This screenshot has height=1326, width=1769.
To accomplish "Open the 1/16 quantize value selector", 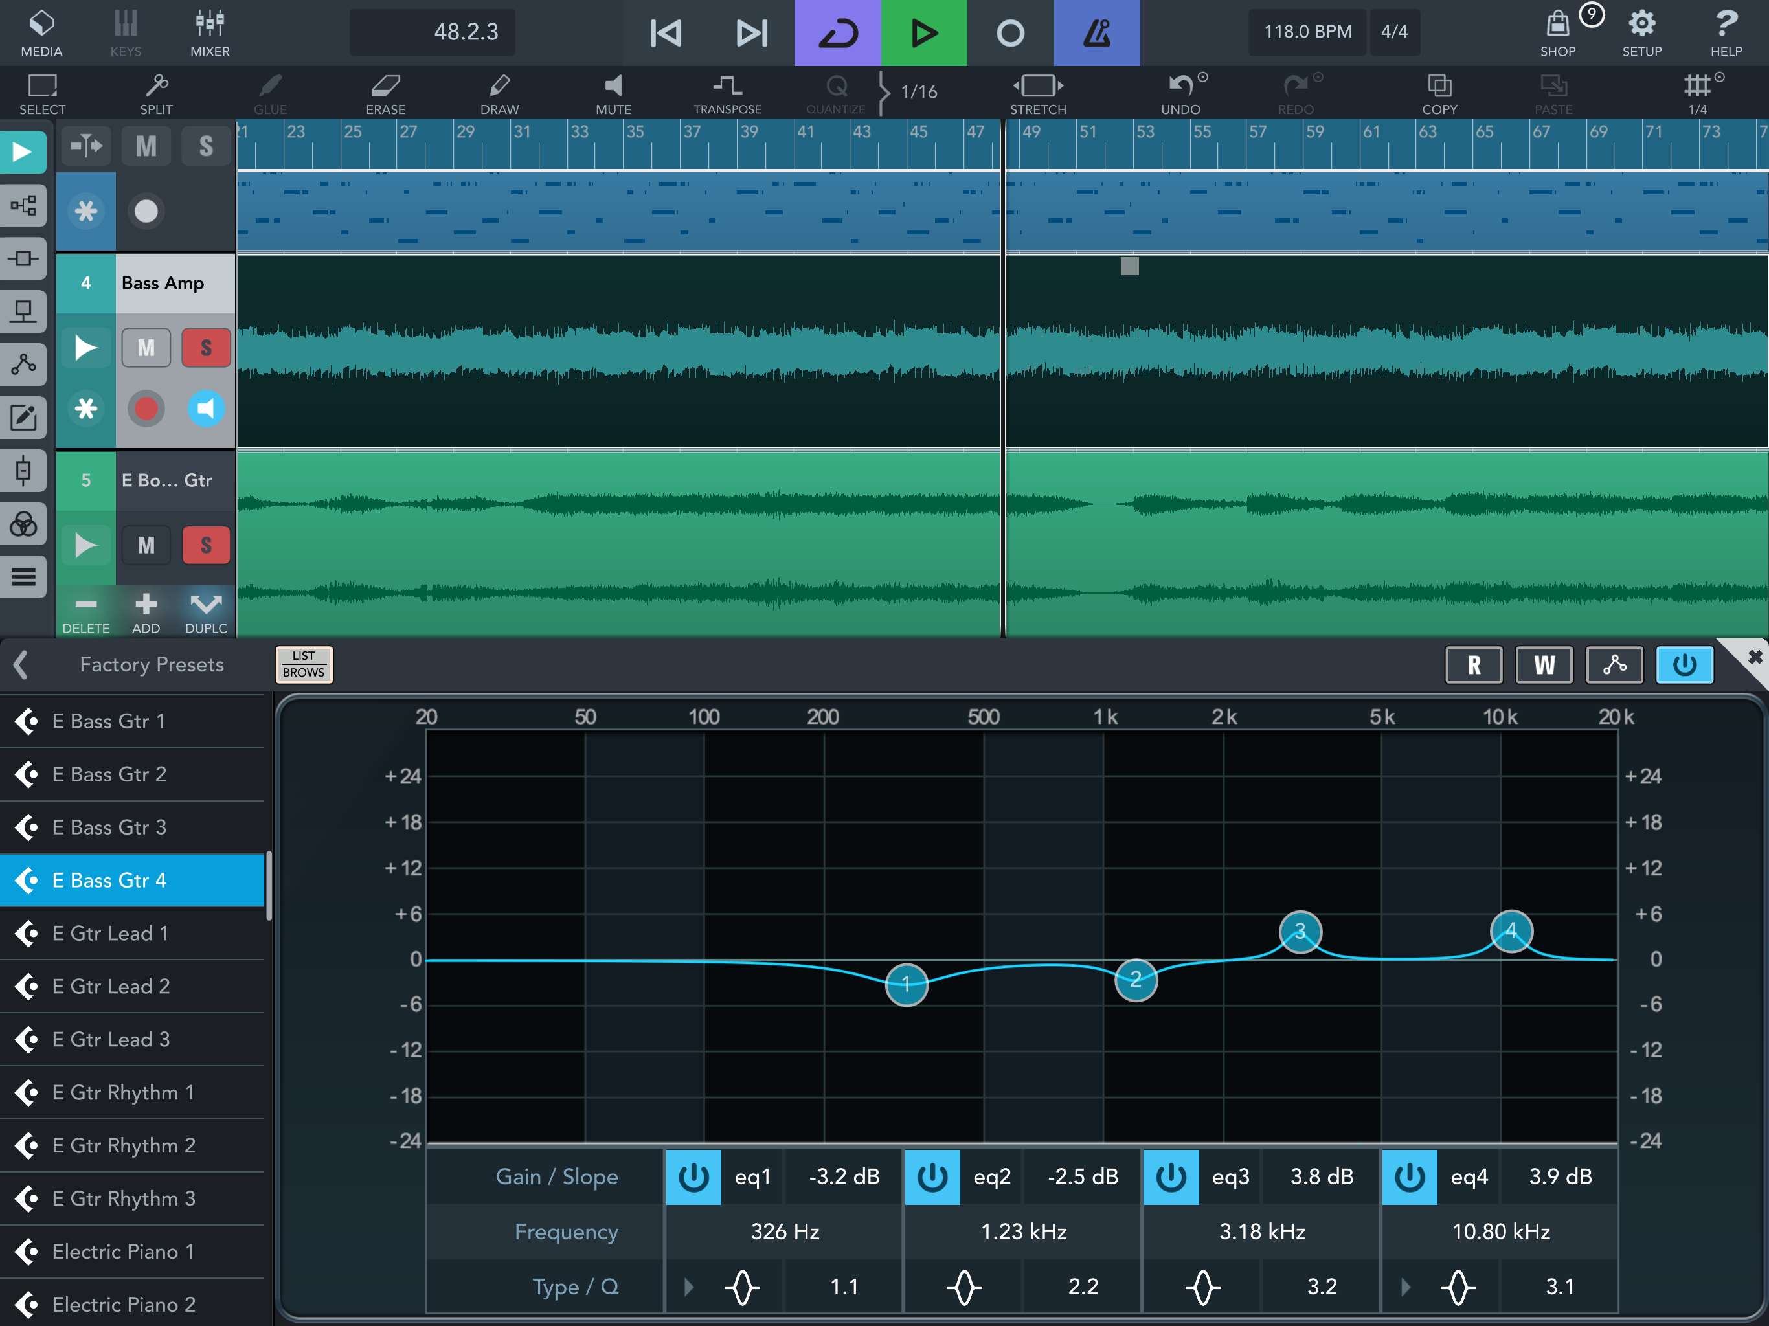I will pos(918,93).
